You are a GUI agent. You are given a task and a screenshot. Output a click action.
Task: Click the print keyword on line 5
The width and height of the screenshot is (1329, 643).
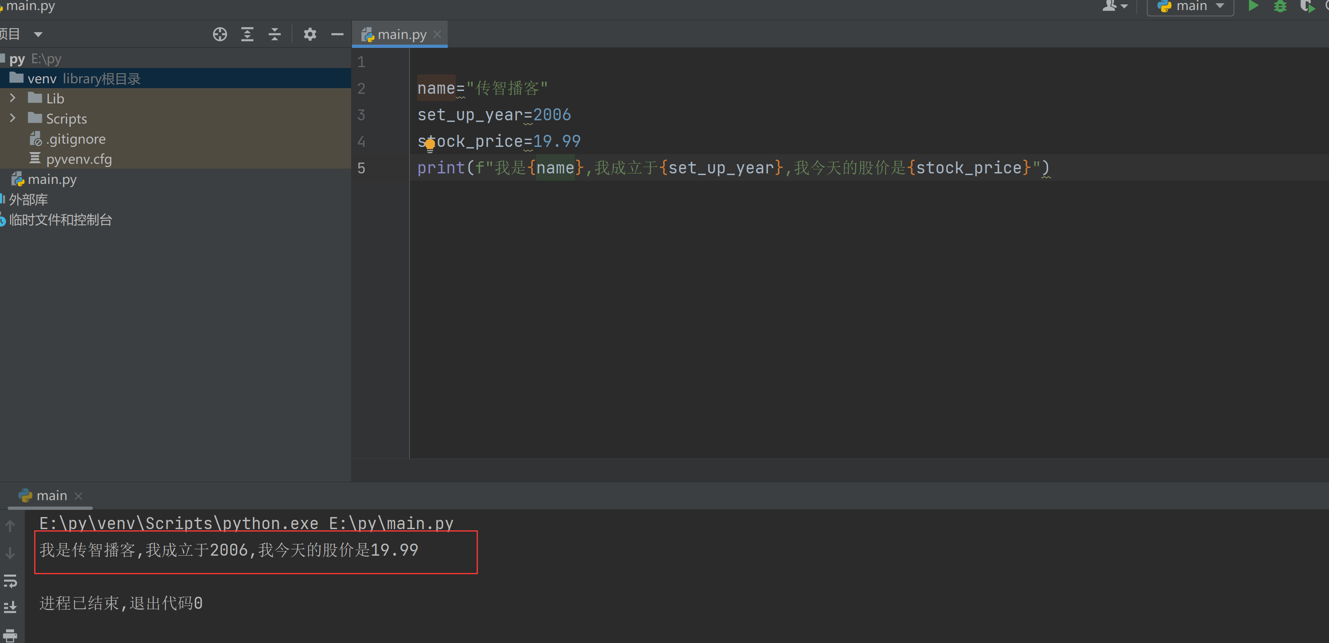coord(441,168)
